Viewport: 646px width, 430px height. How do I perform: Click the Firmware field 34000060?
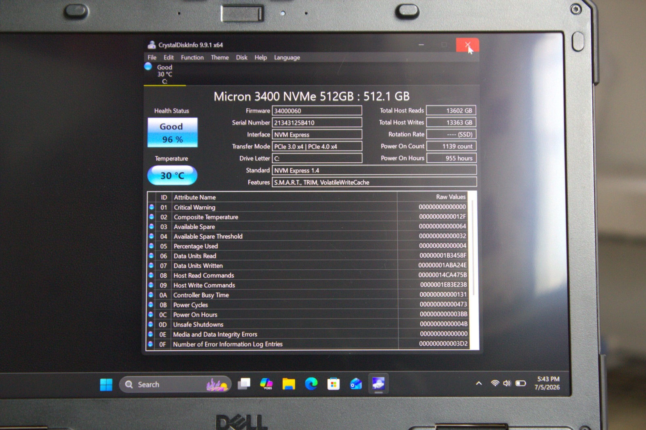(317, 111)
